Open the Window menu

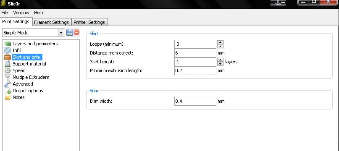21,13
